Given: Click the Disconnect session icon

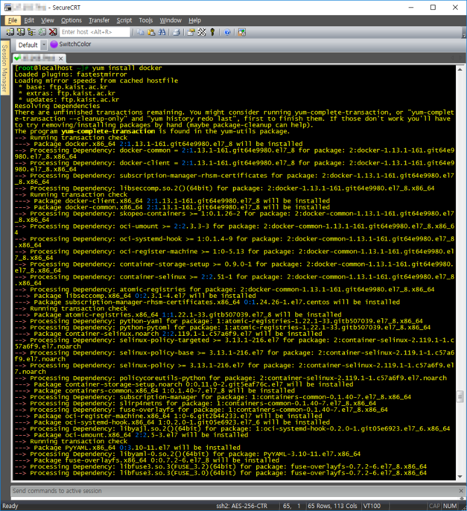Looking at the screenshot, I should (x=53, y=32).
